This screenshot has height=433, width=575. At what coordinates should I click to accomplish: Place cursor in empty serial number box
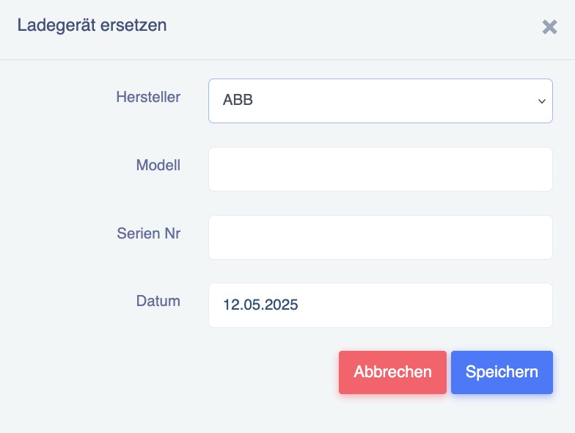(380, 238)
